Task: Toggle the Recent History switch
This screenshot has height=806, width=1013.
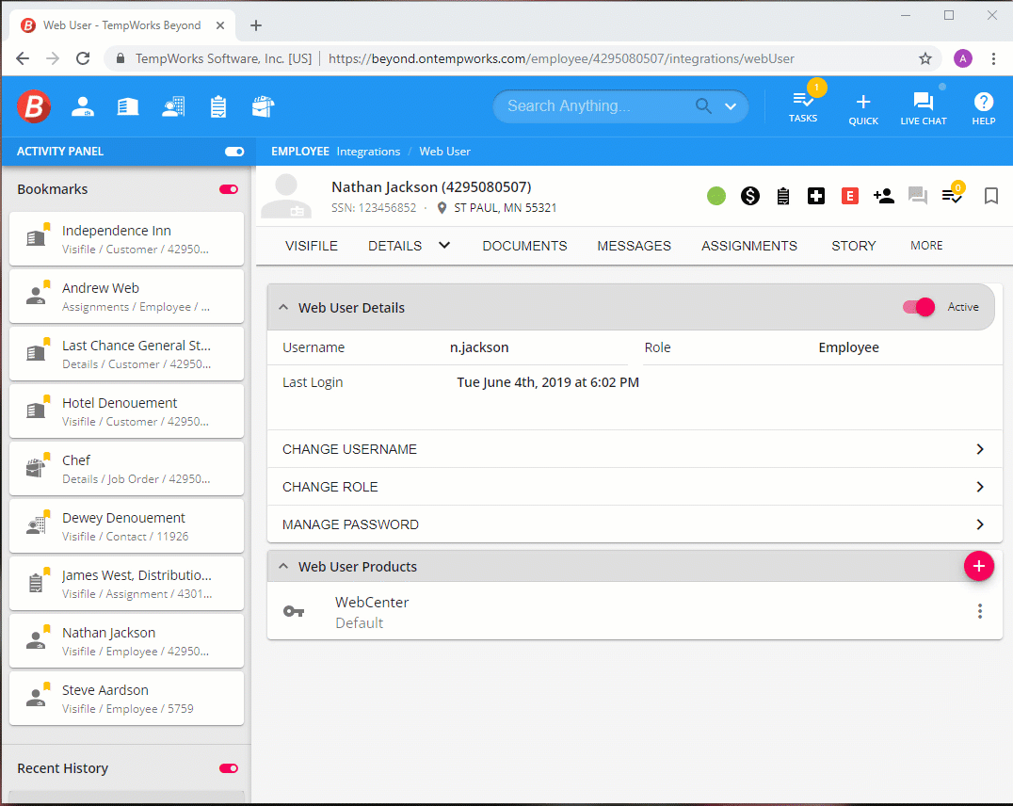Action: (229, 768)
